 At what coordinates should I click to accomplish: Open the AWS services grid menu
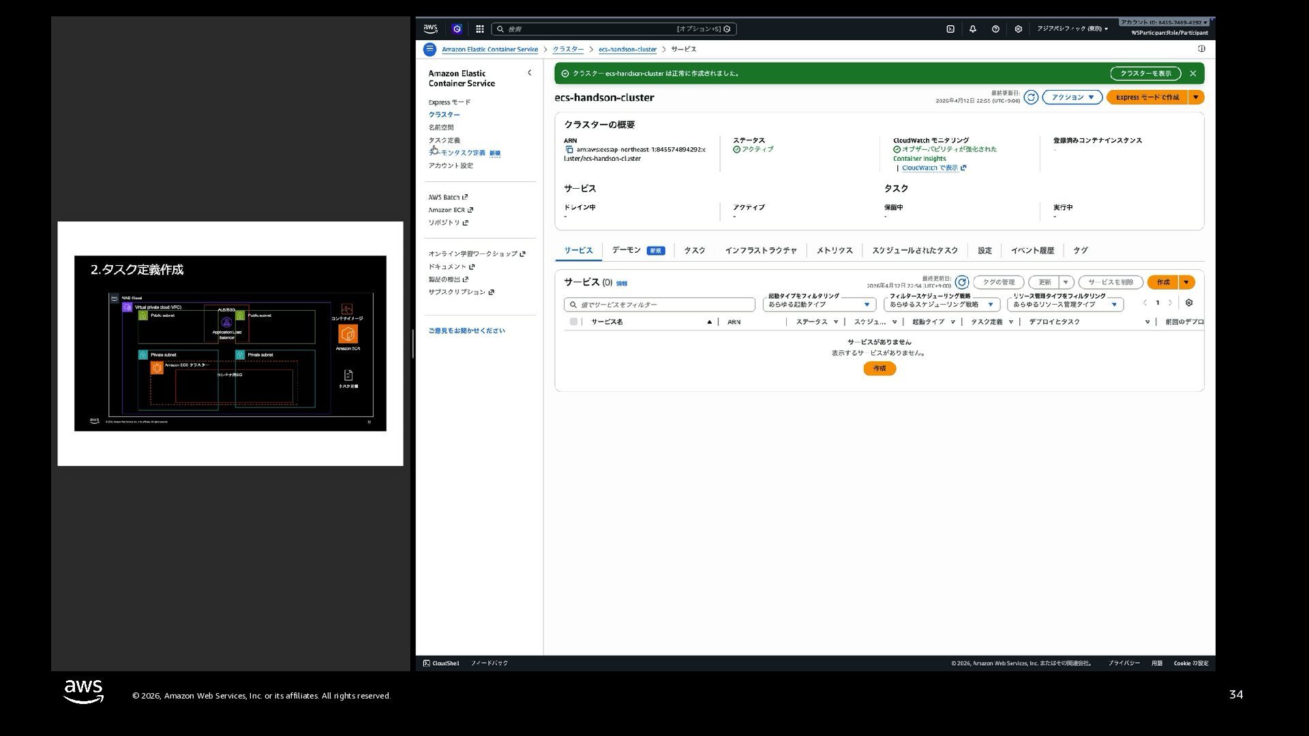tap(479, 29)
